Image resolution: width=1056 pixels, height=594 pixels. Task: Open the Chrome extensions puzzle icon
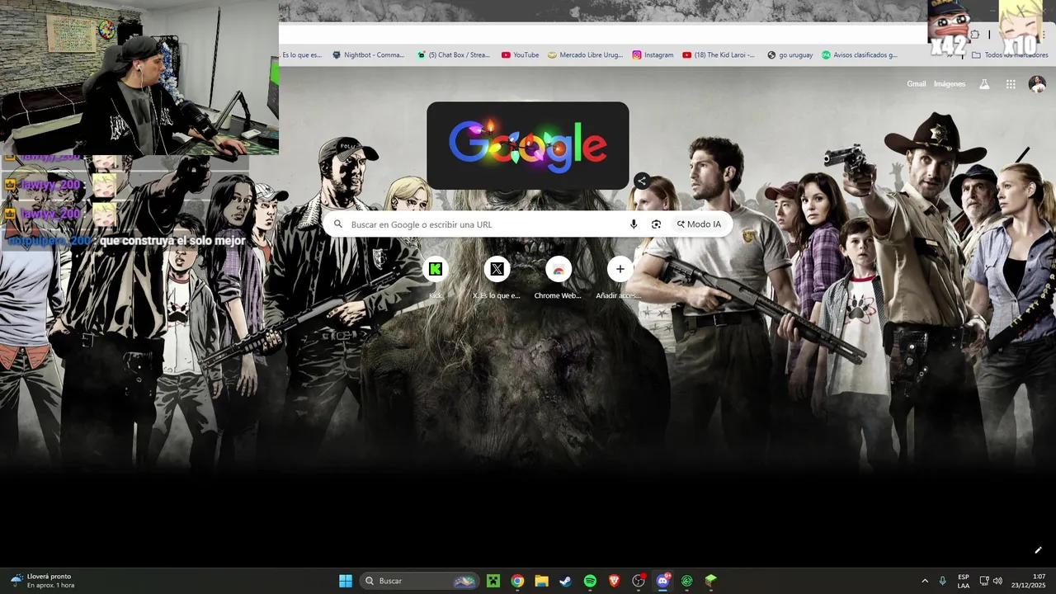coord(974,35)
